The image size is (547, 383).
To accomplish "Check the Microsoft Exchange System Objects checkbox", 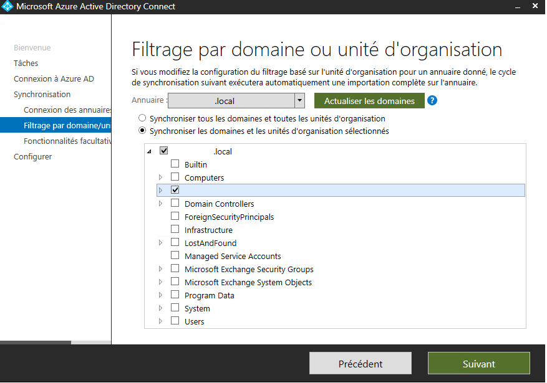I will click(175, 281).
